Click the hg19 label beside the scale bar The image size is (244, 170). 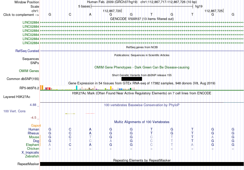(199, 6)
